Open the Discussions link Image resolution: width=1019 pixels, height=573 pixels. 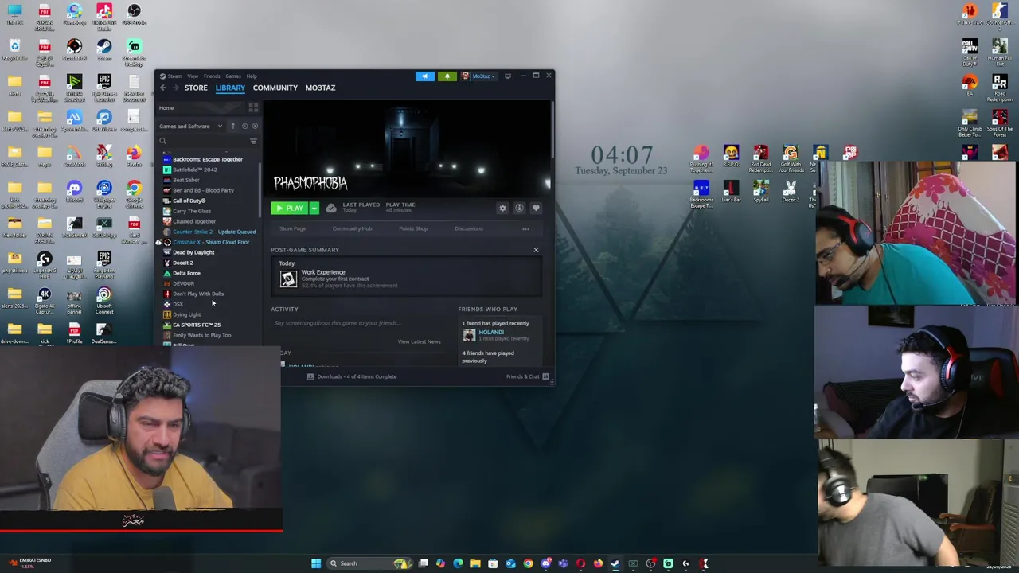[x=469, y=228]
